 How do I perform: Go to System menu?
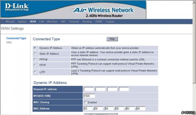coord(22,21)
